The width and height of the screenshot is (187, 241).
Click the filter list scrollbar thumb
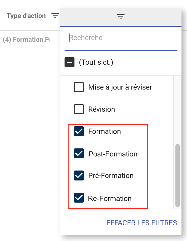pyautogui.click(x=177, y=175)
